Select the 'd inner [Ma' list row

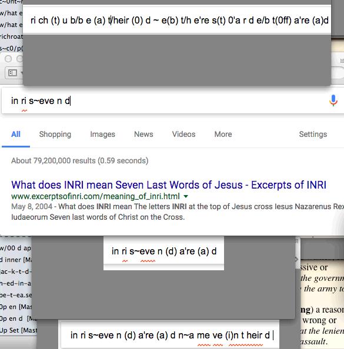click(16, 260)
